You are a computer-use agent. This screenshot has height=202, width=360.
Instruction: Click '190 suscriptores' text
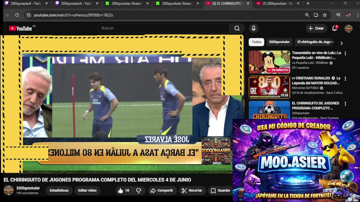tap(27, 193)
